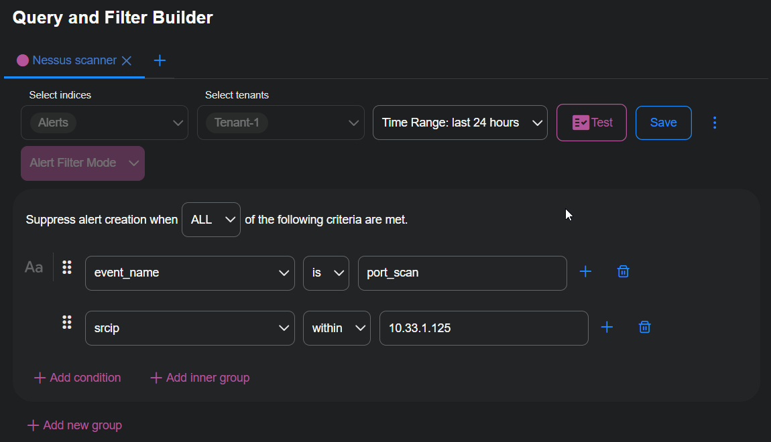Grab the drag handle on the event_name row
771x442 pixels.
(66, 267)
